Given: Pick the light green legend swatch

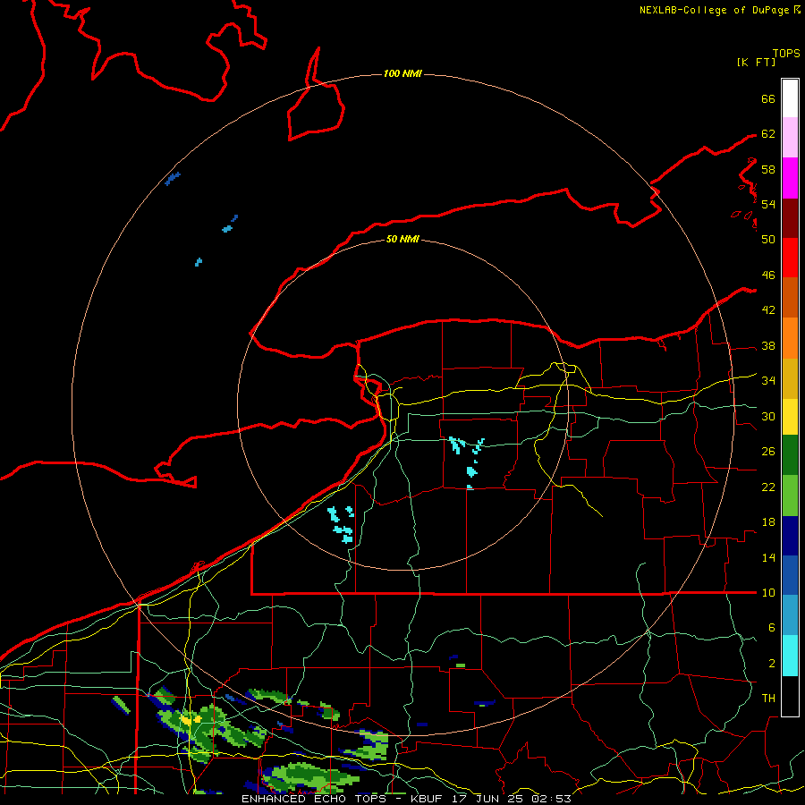Looking at the screenshot, I should pyautogui.click(x=790, y=496).
